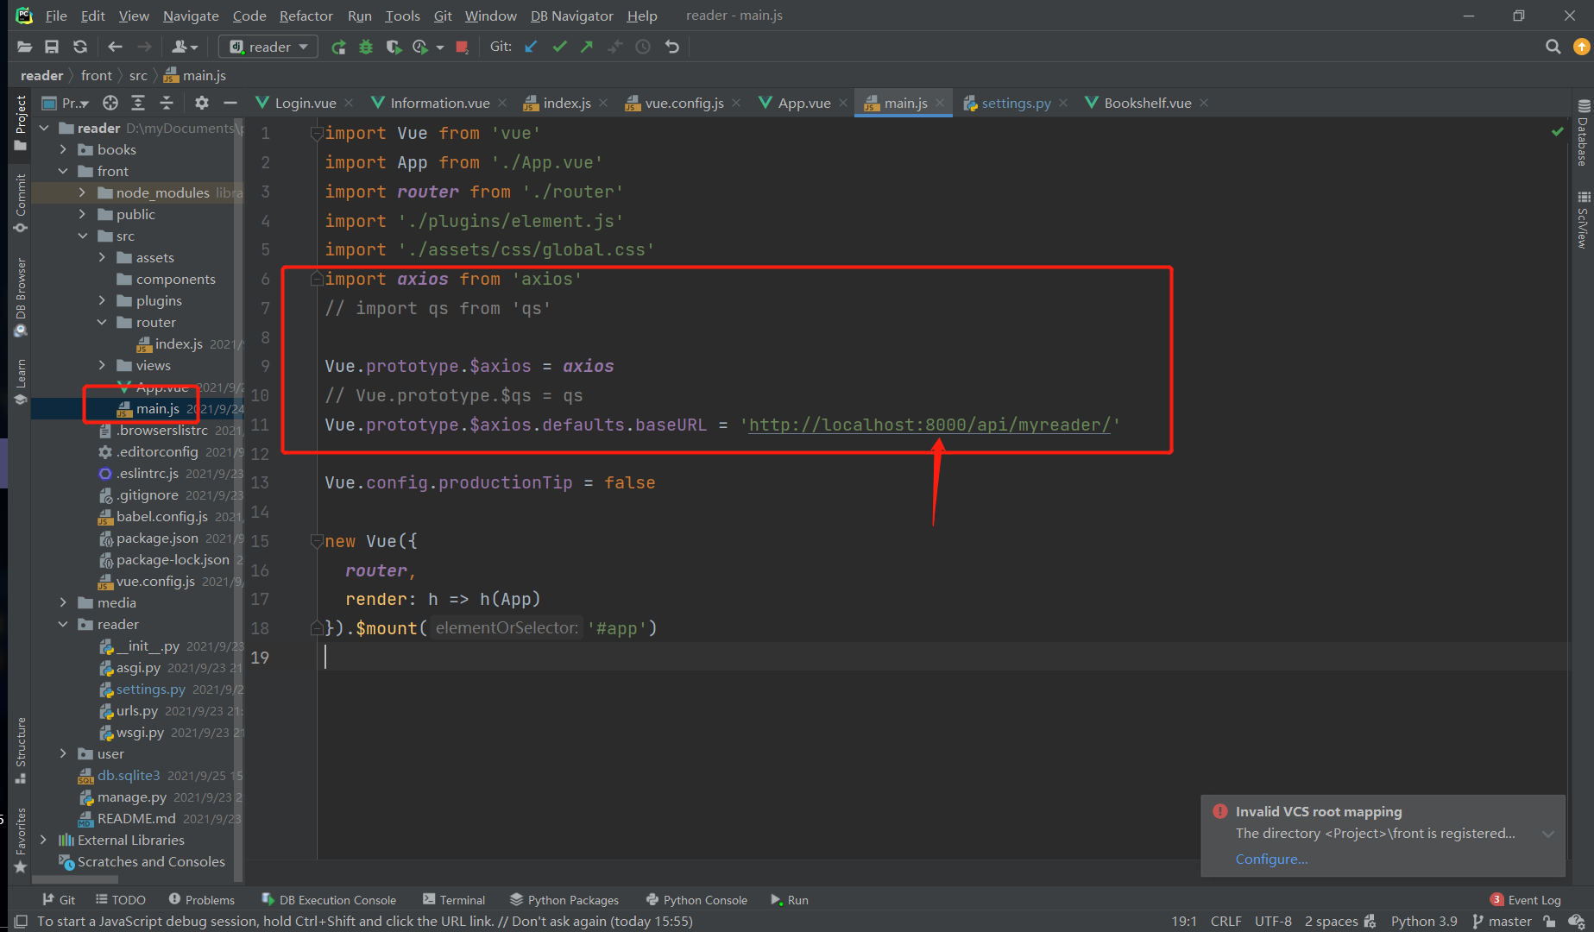Click the Reload from Disk icon
This screenshot has width=1594, height=932.
pos(80,47)
